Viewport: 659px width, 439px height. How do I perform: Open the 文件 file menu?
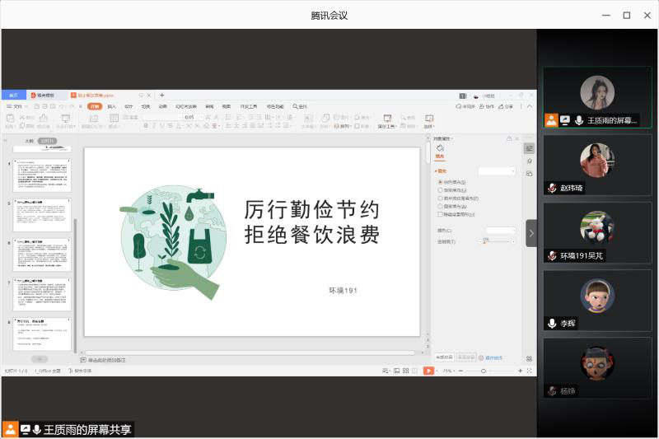[x=16, y=106]
